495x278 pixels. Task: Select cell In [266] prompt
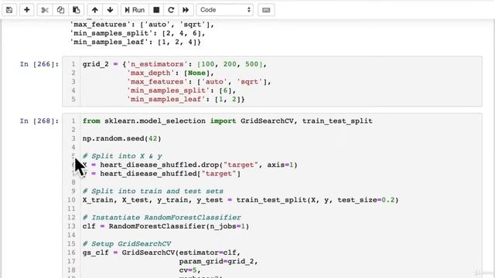(x=39, y=64)
